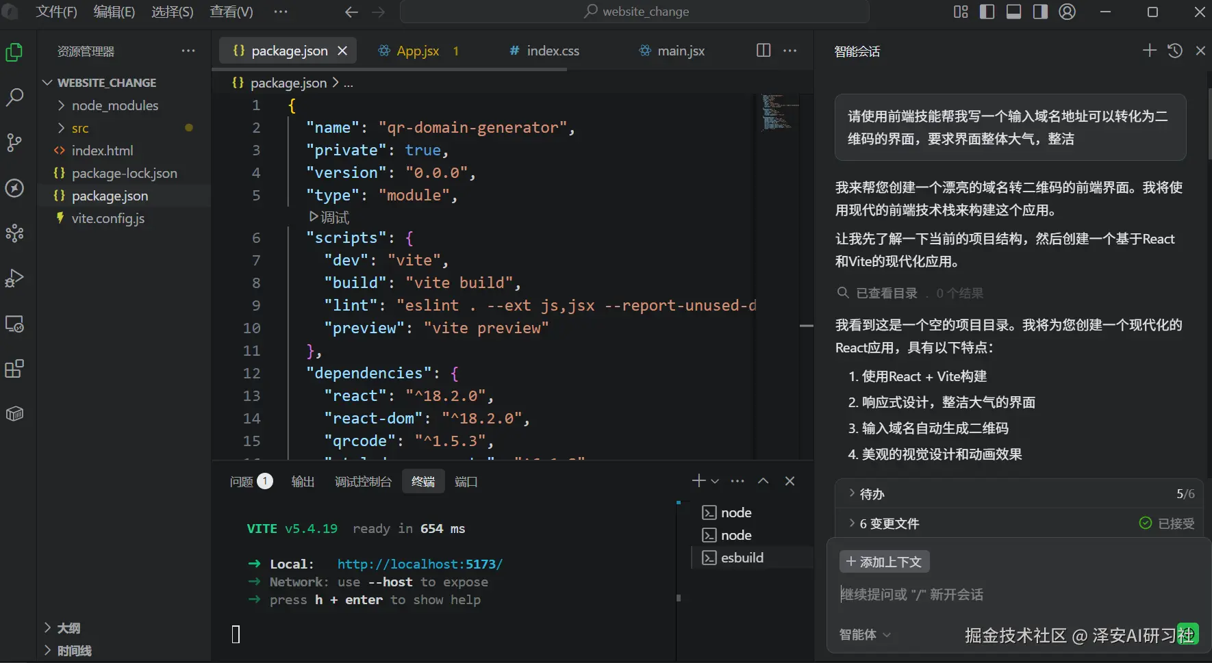Click the code minimap in the editor

point(779,113)
